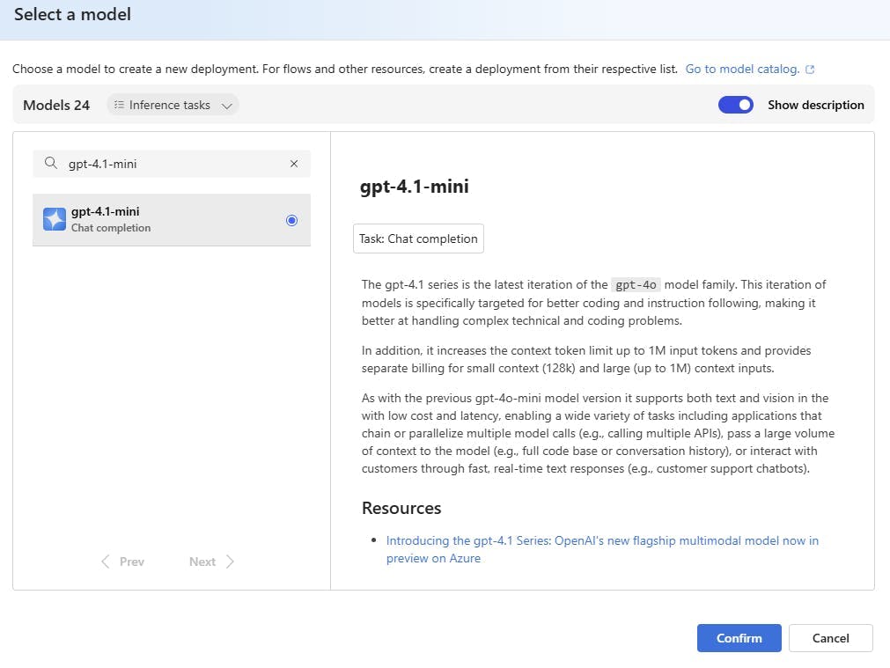This screenshot has width=890, height=668.
Task: Click the search magnifier icon
Action: tap(51, 164)
